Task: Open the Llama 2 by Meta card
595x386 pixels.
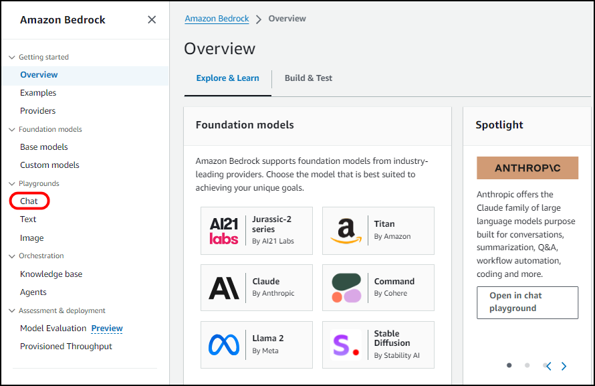Action: [257, 345]
